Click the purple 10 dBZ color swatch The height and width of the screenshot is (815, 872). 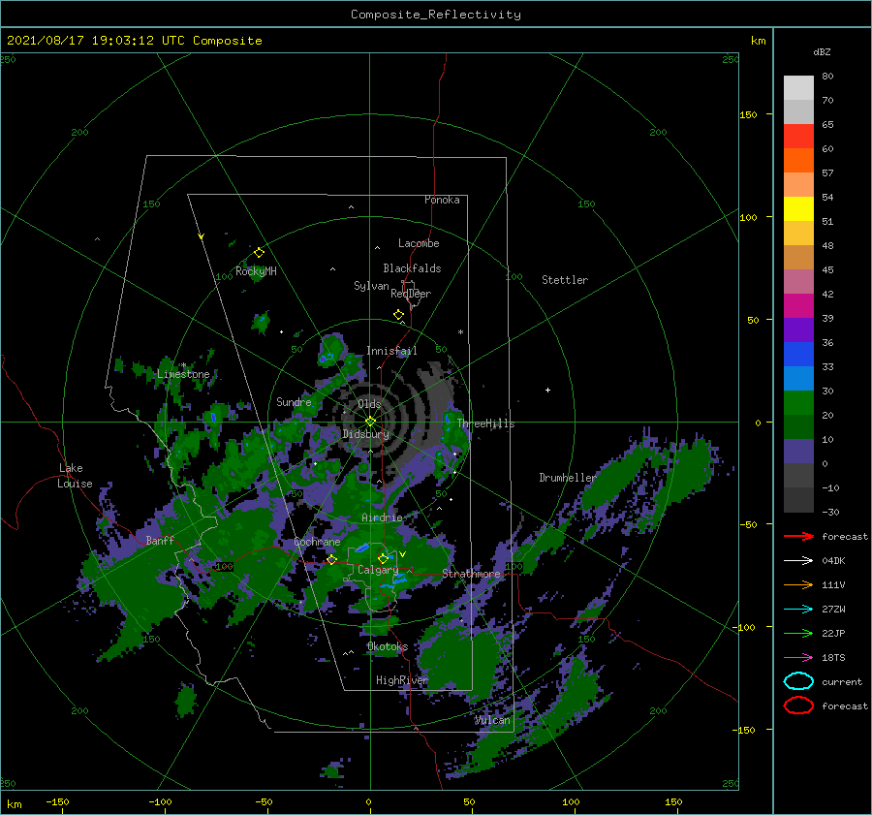pos(798,452)
